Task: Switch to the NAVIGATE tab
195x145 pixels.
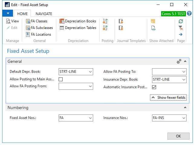Action: pyautogui.click(x=44, y=14)
